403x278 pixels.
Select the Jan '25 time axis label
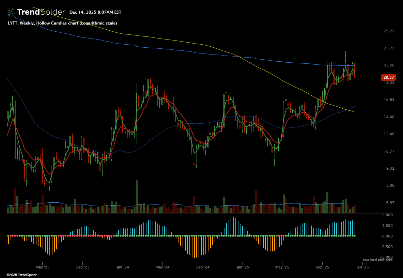point(242,267)
